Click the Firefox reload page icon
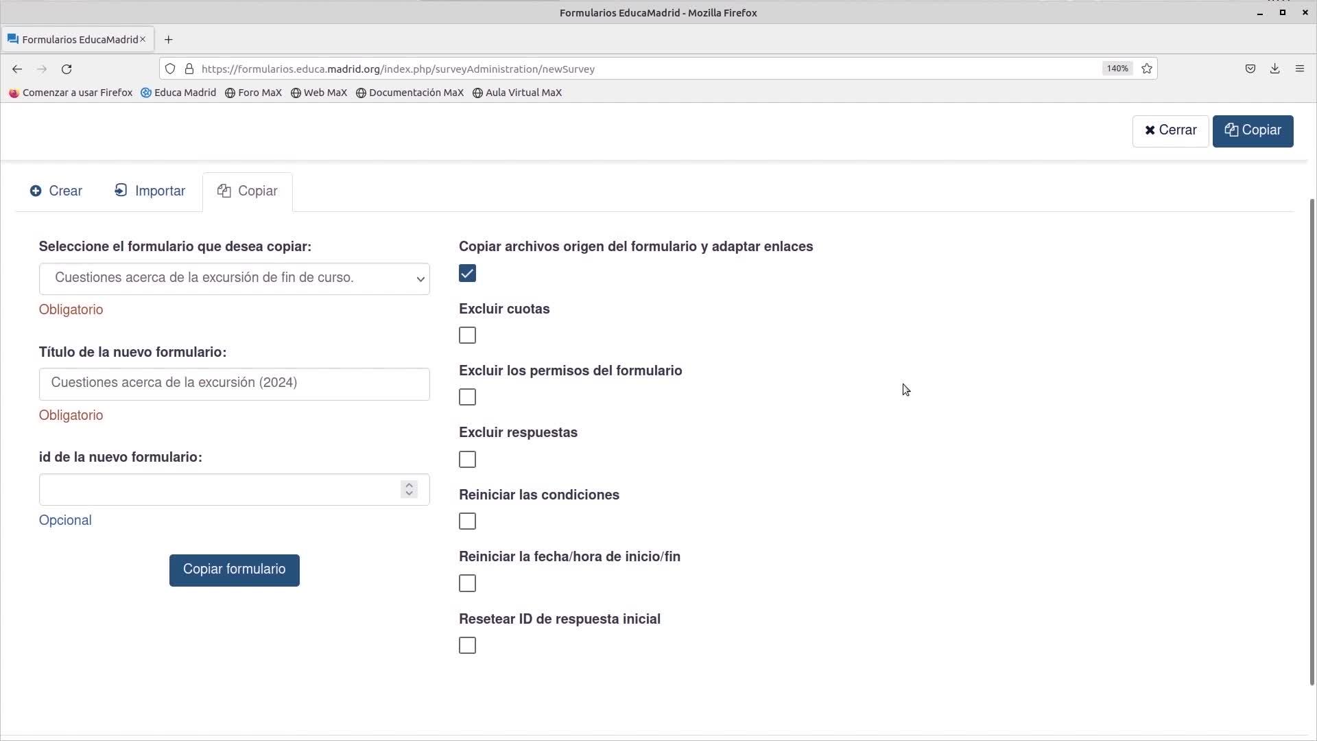1317x741 pixels. (67, 69)
